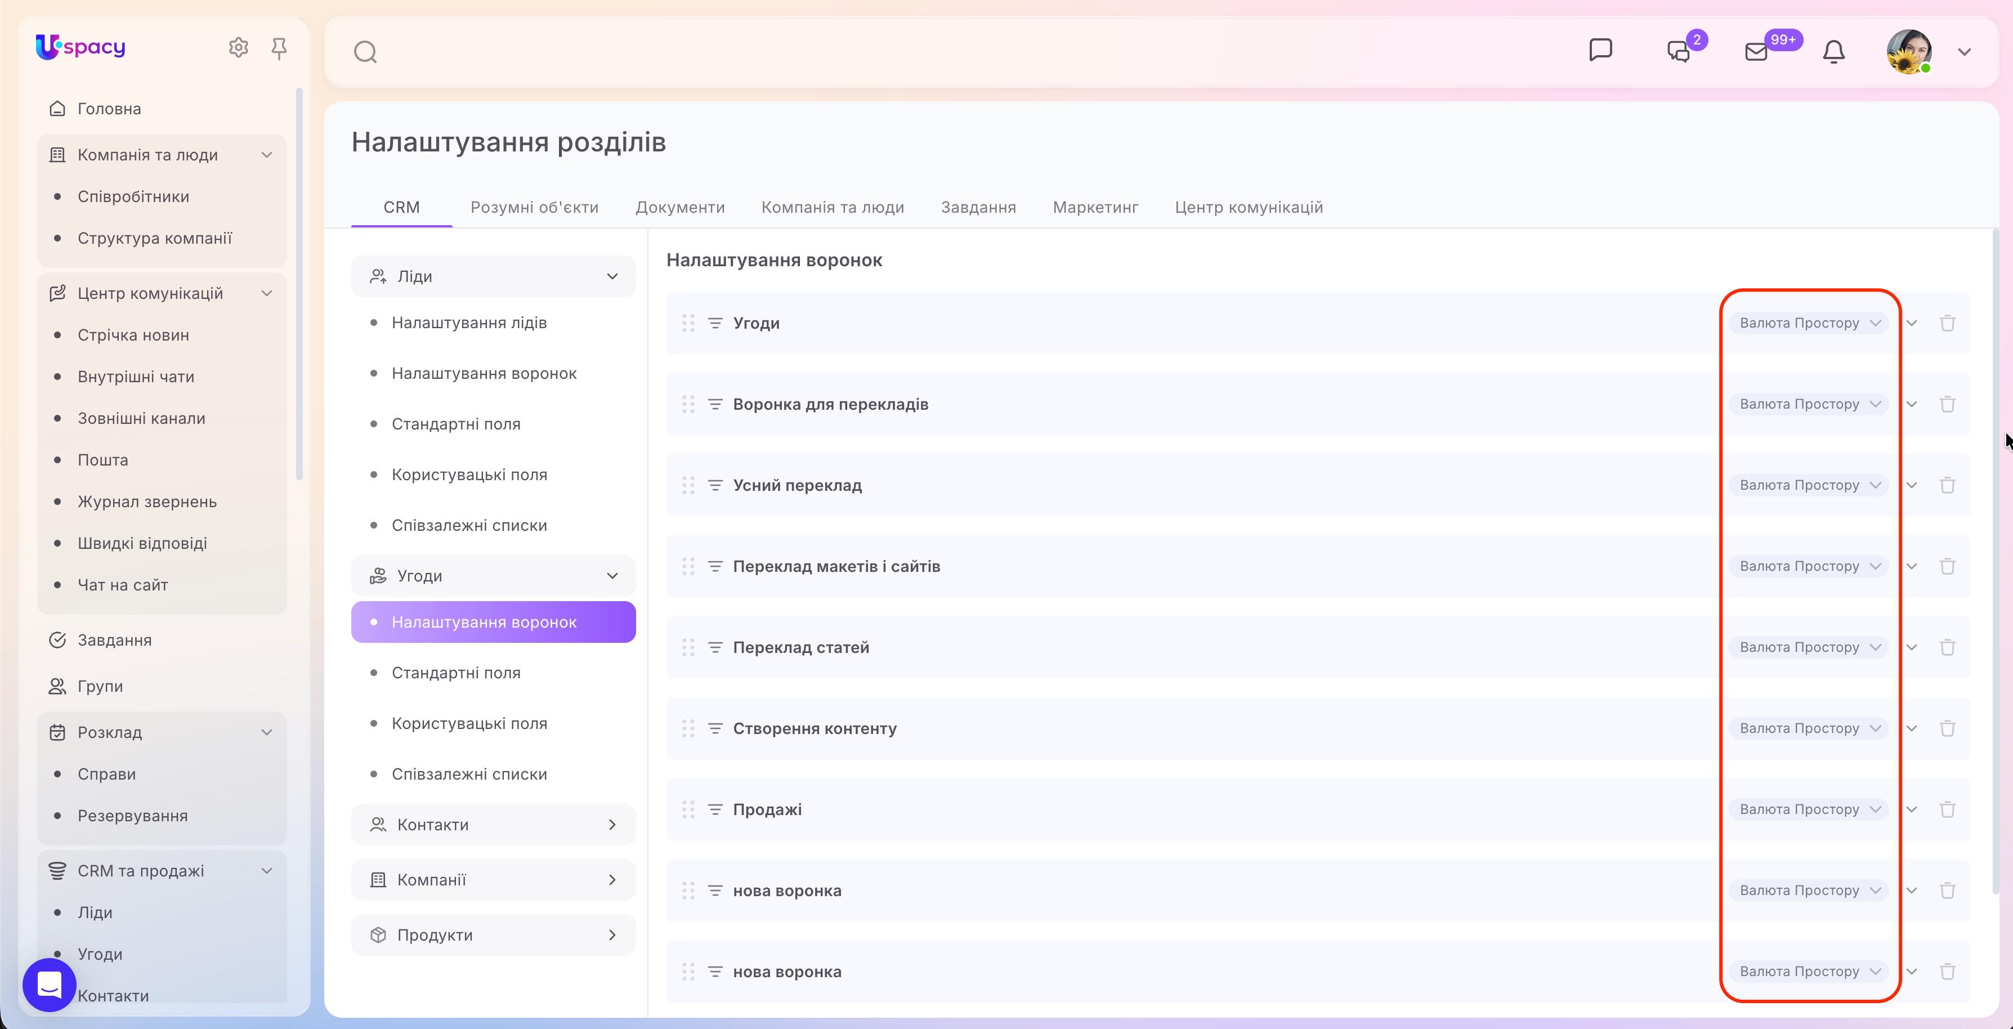Image resolution: width=2013 pixels, height=1029 pixels.
Task: Open the Центр комунікацій tab
Action: pos(1249,207)
